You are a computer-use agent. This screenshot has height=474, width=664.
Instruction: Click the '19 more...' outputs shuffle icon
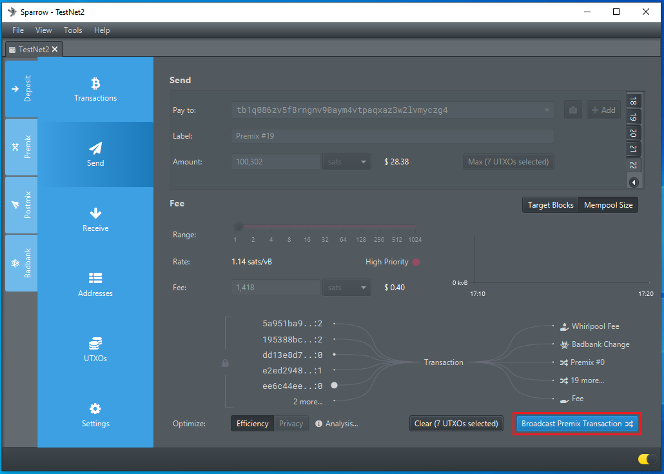tap(564, 380)
